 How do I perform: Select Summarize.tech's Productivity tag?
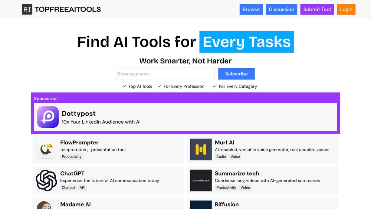(x=226, y=187)
